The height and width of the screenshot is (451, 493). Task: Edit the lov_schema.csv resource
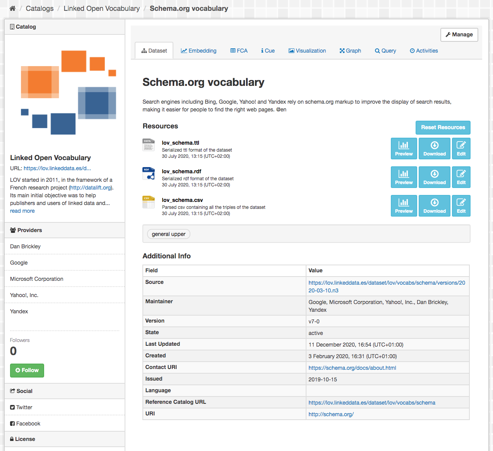(461, 206)
